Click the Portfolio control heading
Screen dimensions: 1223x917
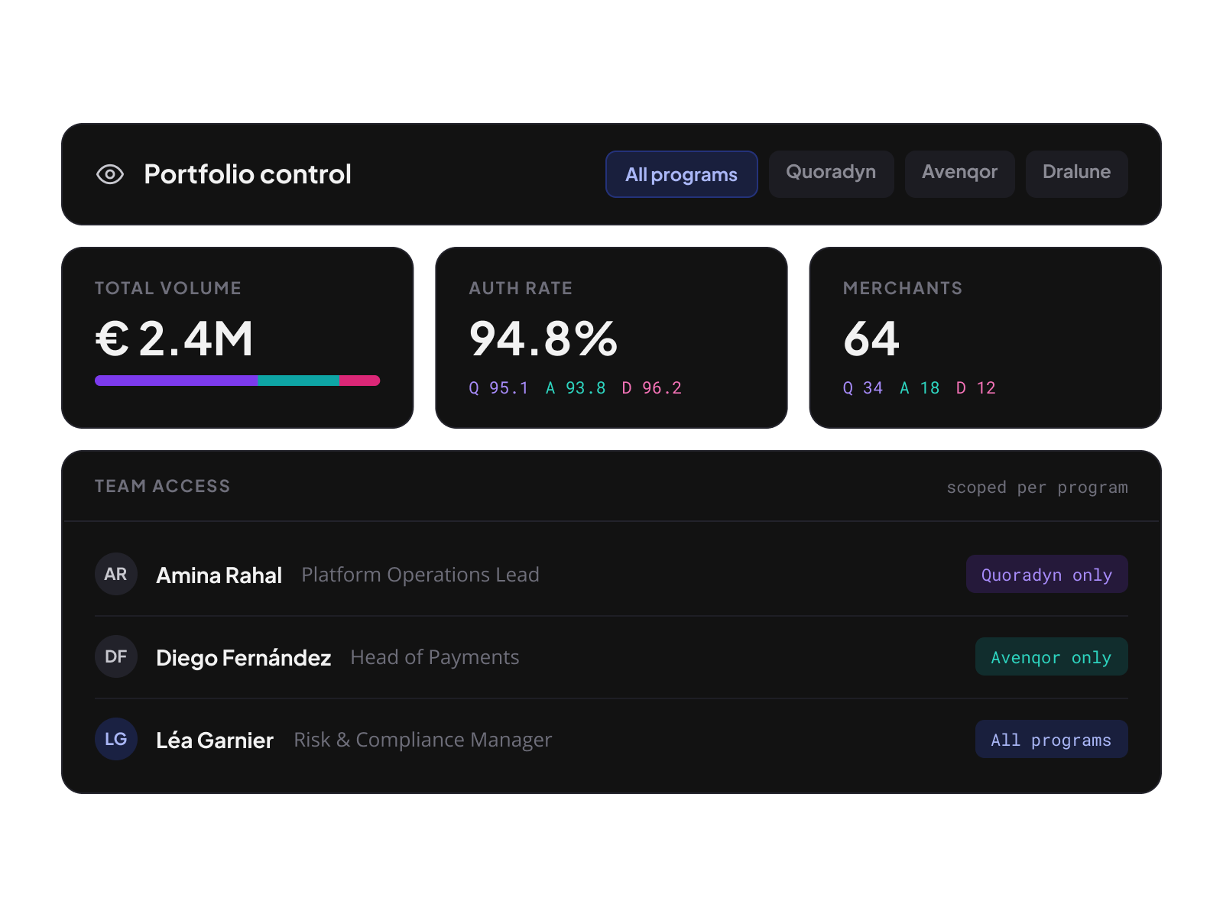point(248,174)
